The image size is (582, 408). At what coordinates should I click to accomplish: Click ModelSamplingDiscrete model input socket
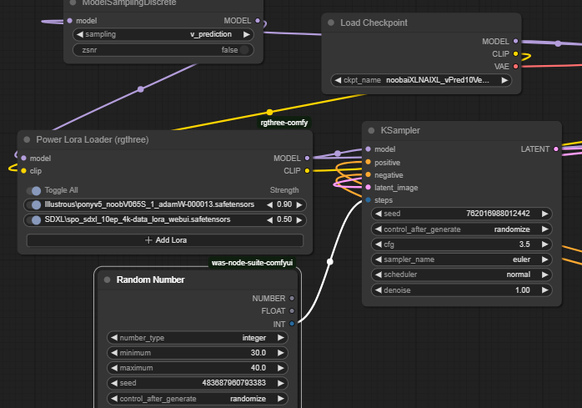(70, 21)
